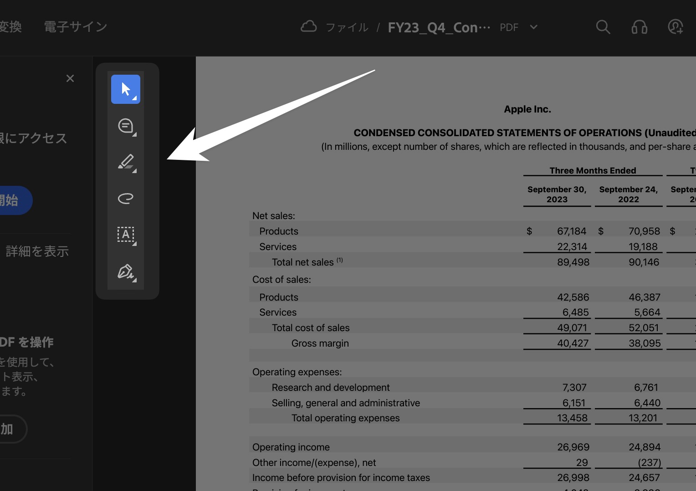
Task: Click the 'Gross margin' row label
Action: point(320,343)
